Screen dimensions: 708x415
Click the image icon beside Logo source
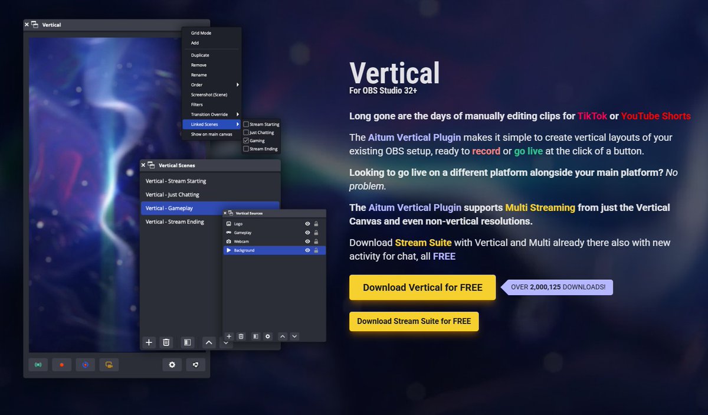click(x=229, y=224)
